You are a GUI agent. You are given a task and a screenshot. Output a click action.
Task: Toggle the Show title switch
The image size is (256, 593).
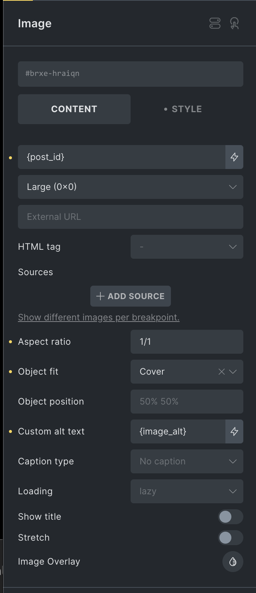click(x=231, y=517)
